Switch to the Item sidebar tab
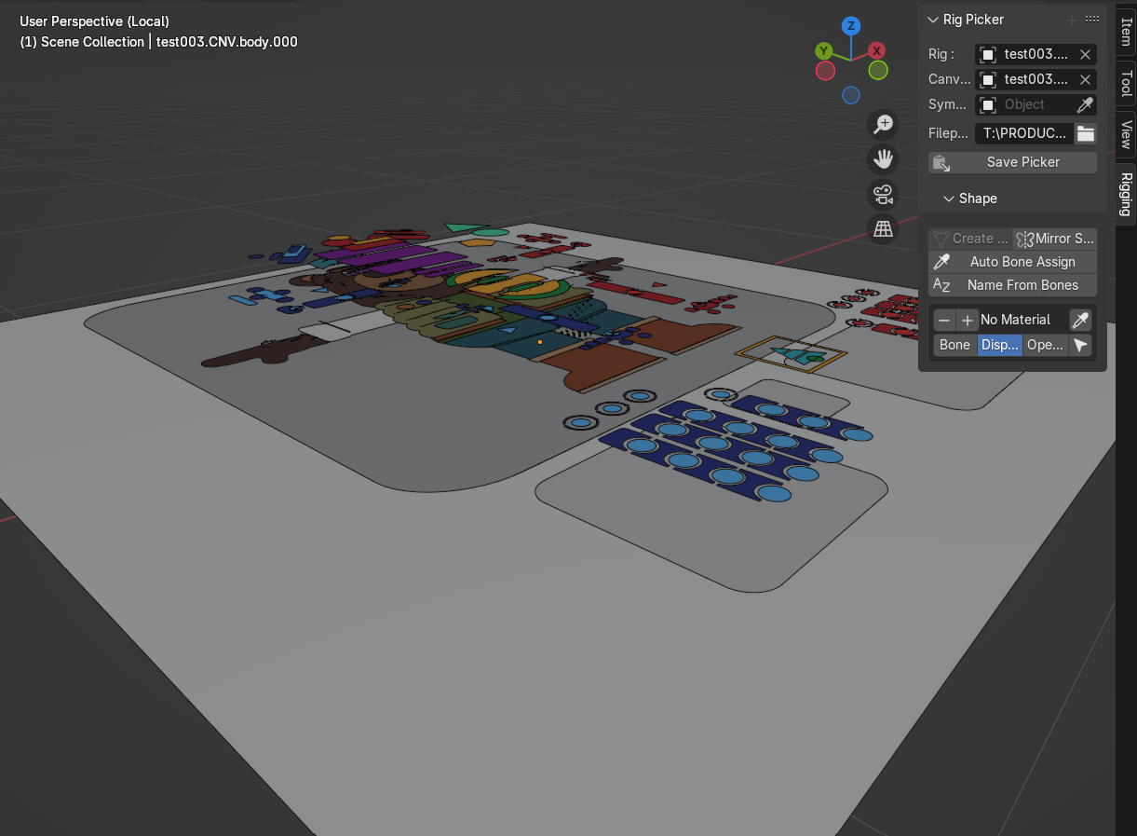 point(1126,31)
